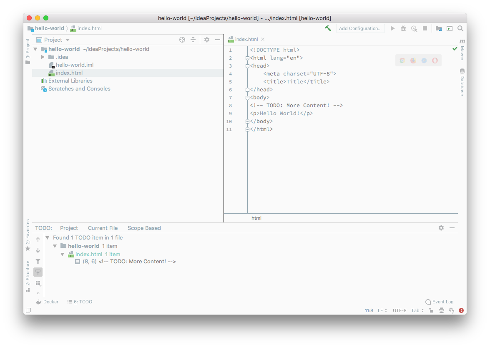
Task: Click hello-world breadcrumb in navigation bar
Action: 45,28
